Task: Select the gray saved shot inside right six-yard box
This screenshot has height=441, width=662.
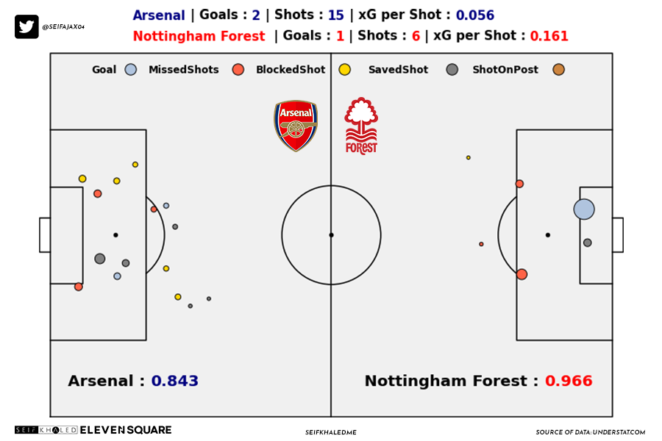Action: pyautogui.click(x=587, y=243)
